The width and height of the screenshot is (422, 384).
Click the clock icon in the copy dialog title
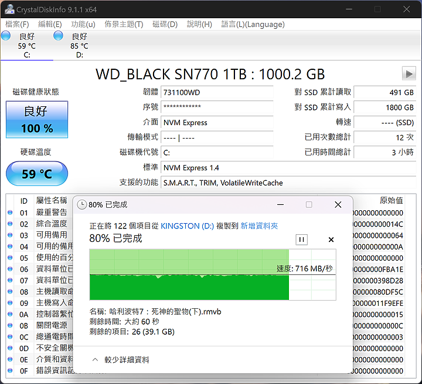(81, 205)
